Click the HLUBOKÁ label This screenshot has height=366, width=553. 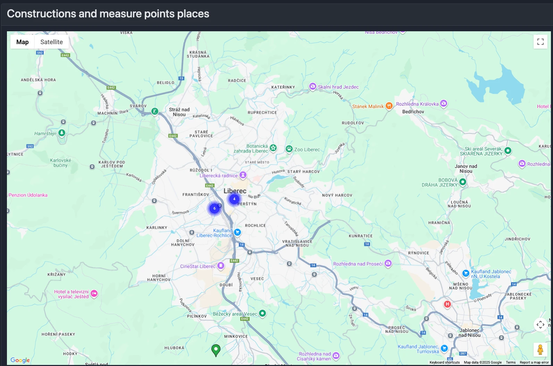tap(174, 348)
